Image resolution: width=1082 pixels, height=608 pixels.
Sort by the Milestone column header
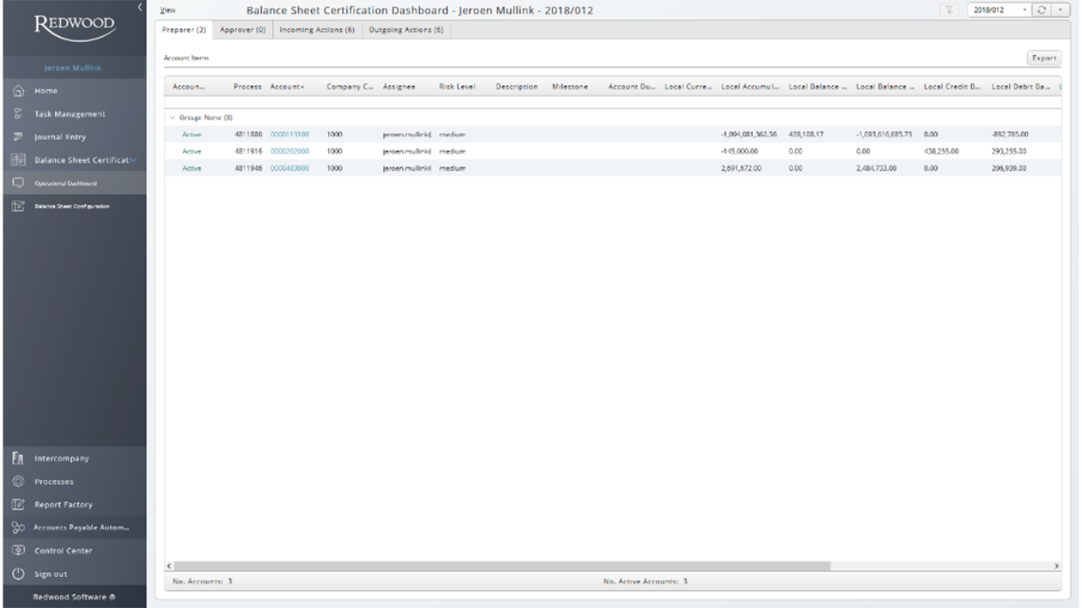pos(569,87)
